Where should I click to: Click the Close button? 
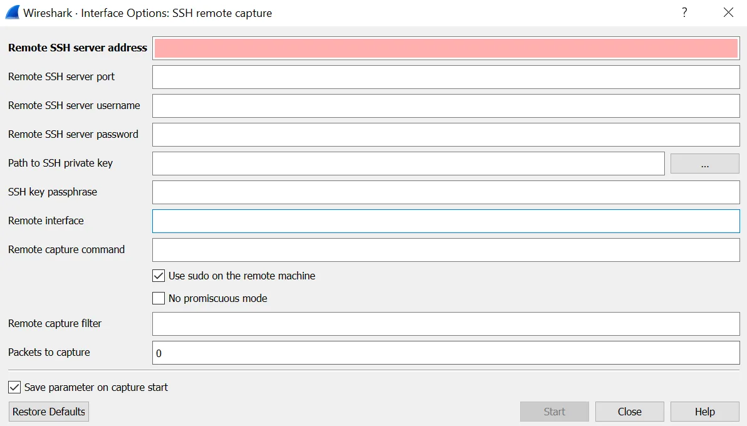[x=629, y=412]
